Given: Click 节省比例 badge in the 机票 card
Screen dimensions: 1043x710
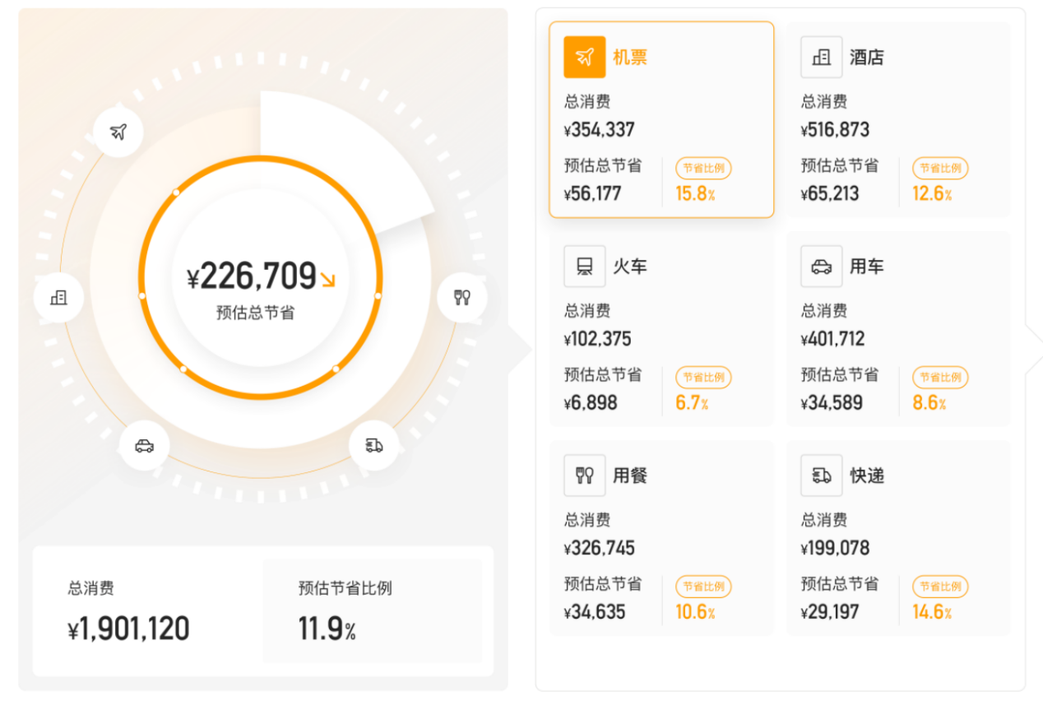Looking at the screenshot, I should [x=703, y=169].
